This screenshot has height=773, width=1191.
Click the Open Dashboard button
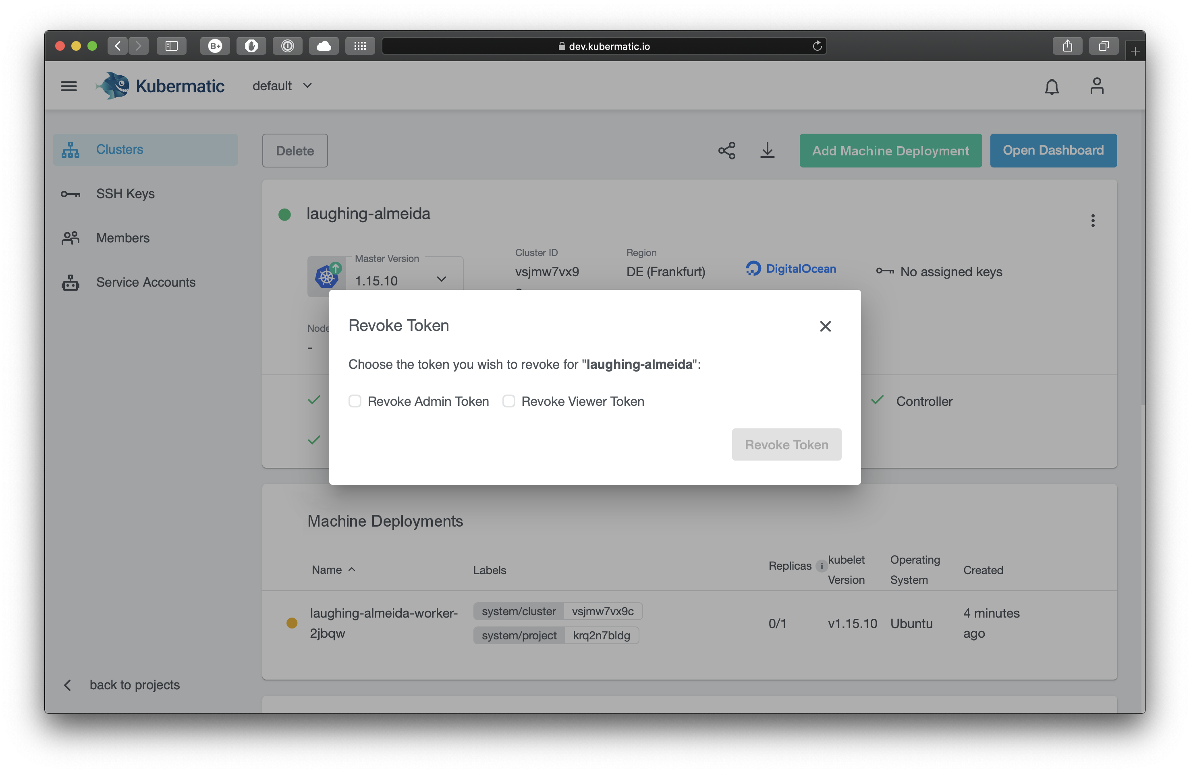point(1053,151)
